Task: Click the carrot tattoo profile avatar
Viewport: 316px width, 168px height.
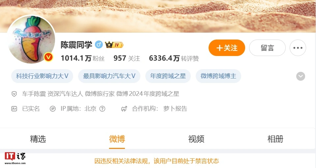Action: point(31,39)
